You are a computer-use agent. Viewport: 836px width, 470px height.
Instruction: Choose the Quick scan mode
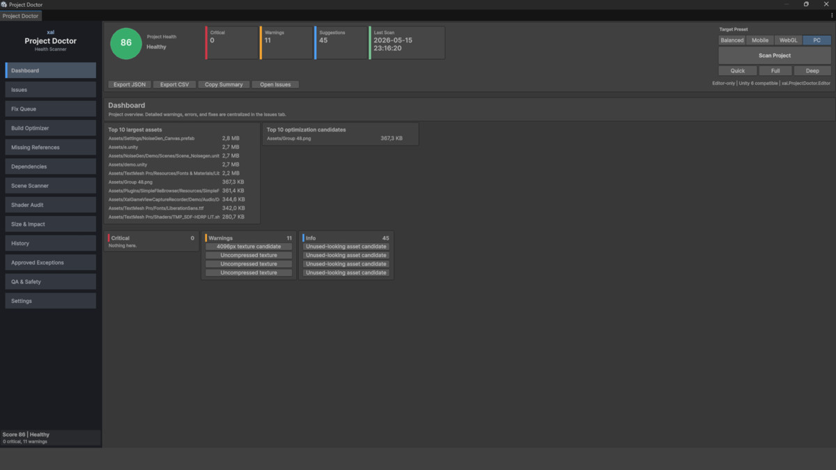point(738,70)
